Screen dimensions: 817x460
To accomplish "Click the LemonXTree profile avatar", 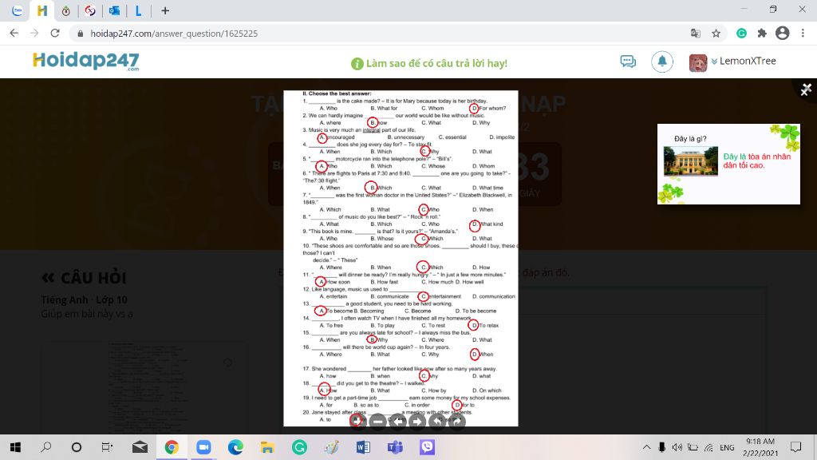I will click(x=697, y=62).
